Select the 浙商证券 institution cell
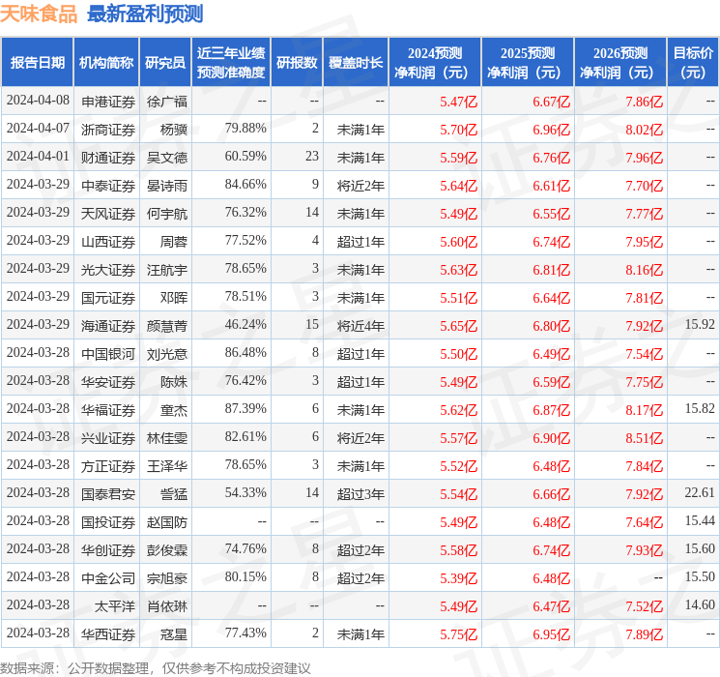 point(108,130)
